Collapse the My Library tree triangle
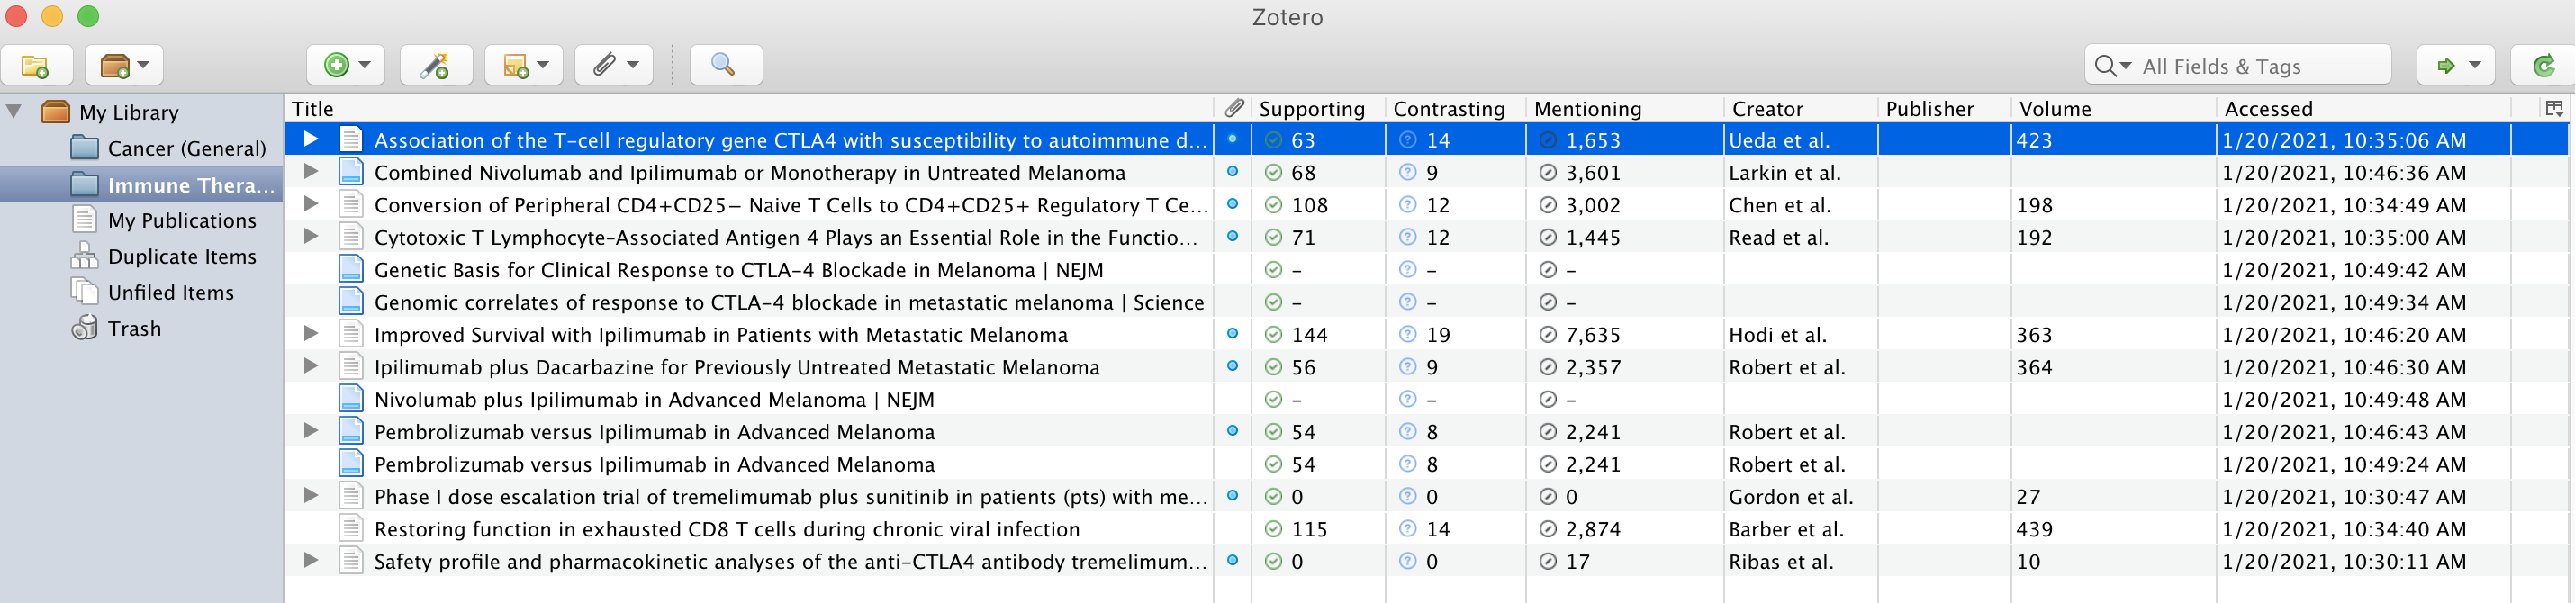Screen dimensions: 2575x603 click(x=15, y=111)
